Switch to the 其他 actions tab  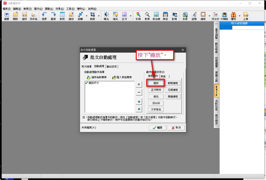coord(163,76)
